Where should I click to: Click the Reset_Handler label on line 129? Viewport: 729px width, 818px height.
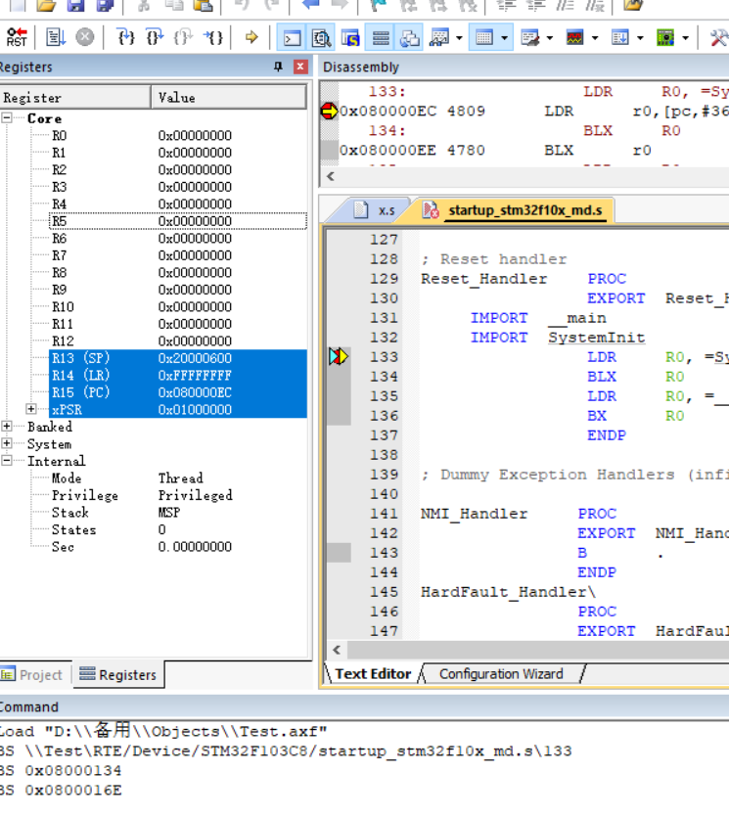click(483, 279)
